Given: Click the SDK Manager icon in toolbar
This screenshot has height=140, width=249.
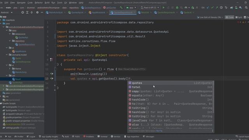Looking at the screenshot, I should 240,8.
